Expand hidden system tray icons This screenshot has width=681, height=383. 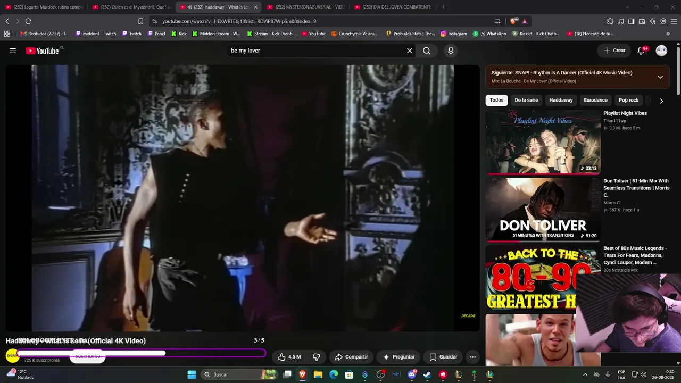[585, 374]
